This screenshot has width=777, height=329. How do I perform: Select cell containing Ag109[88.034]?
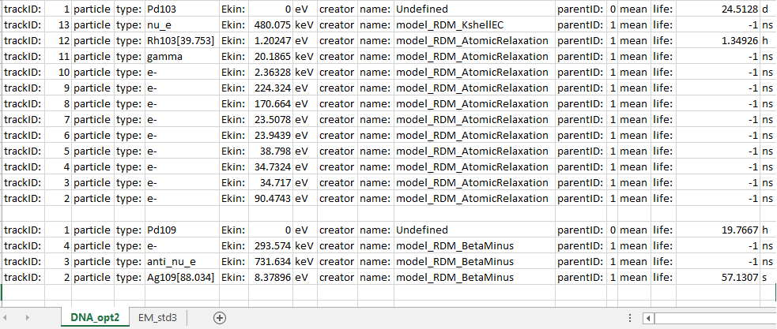tap(183, 277)
